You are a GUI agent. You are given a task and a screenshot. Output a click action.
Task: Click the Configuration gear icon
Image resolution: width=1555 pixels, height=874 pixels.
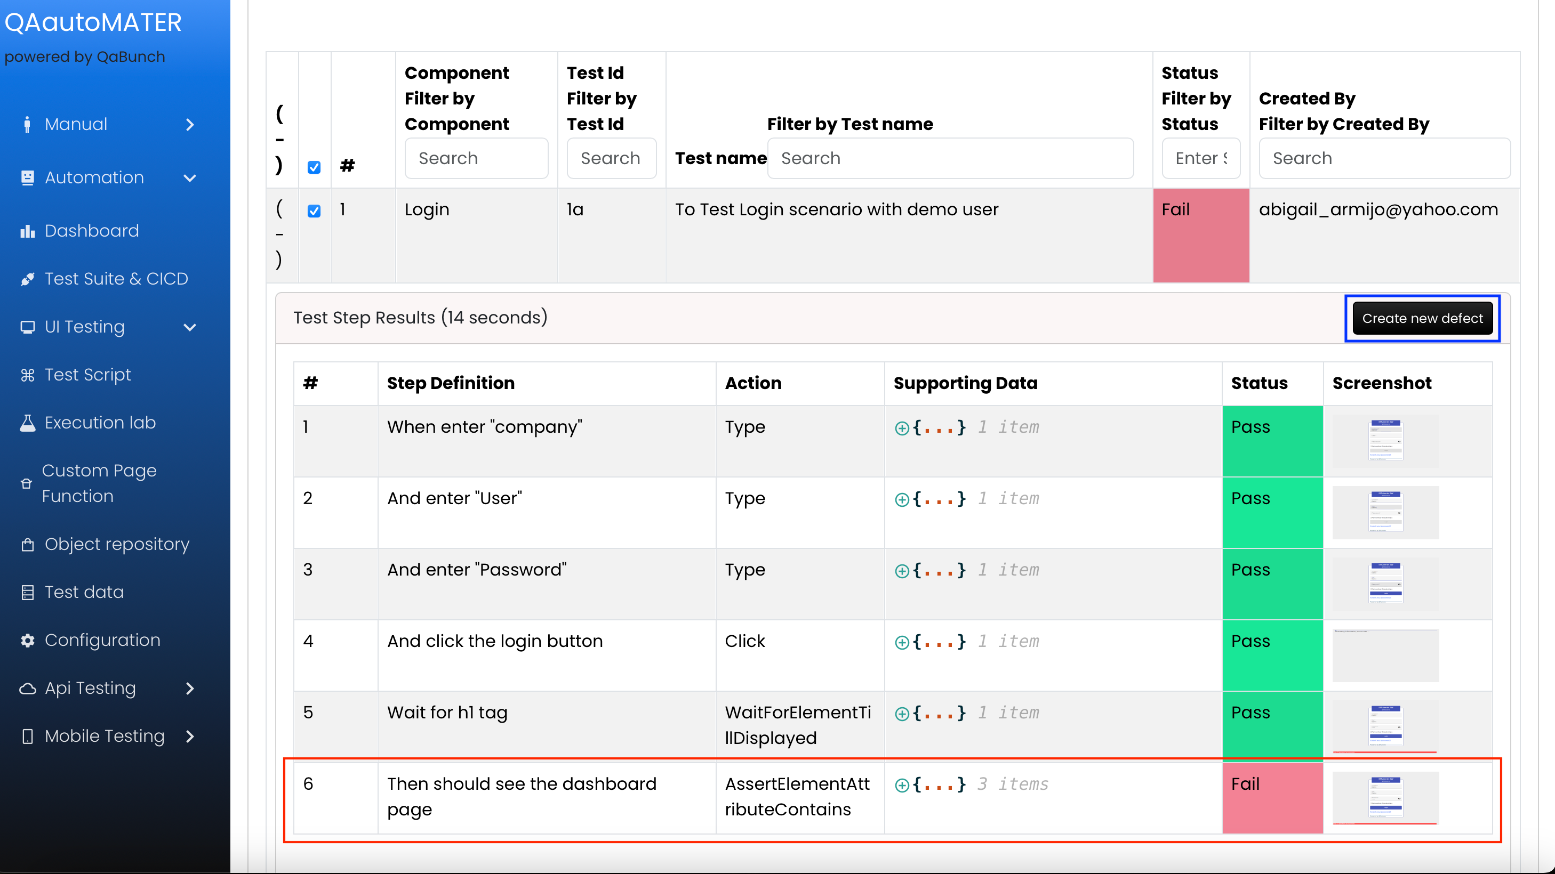(27, 640)
